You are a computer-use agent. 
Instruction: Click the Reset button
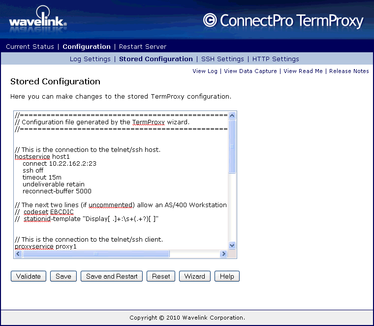coord(161,276)
